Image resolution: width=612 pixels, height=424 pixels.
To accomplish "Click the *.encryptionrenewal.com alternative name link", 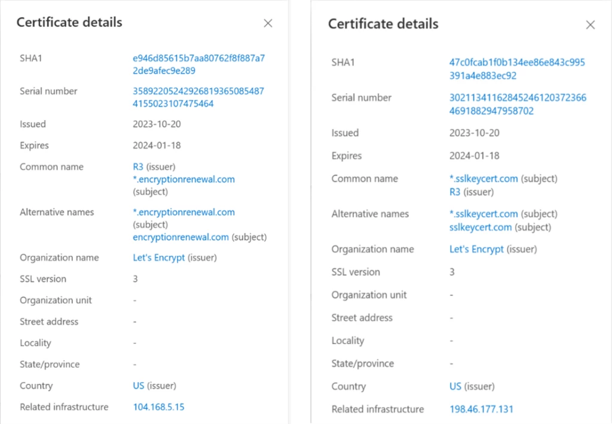I will click(x=183, y=212).
